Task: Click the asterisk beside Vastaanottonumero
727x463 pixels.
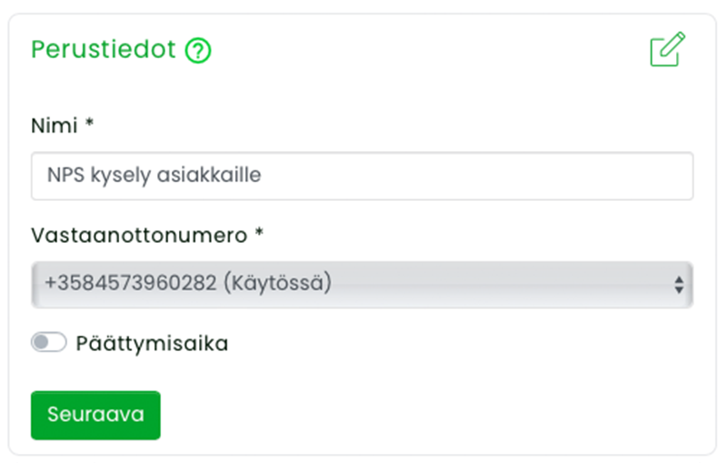Action: coord(259,232)
